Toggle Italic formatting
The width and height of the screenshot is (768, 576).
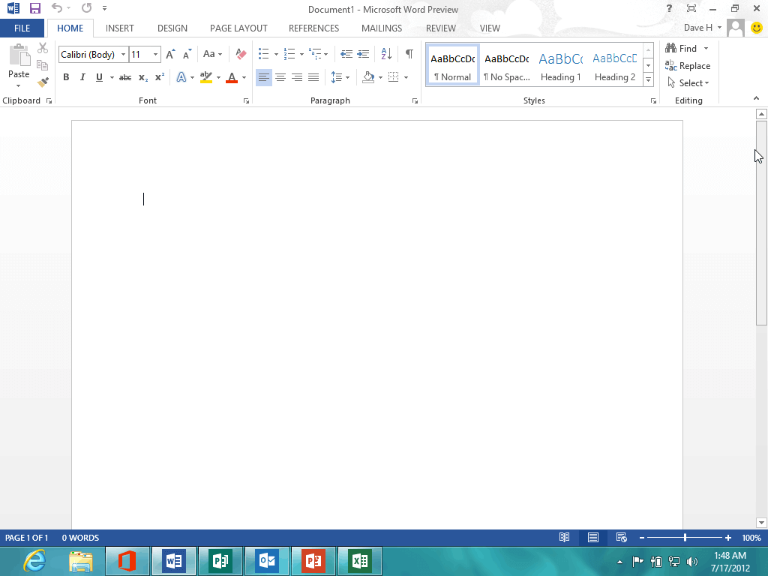[82, 77]
